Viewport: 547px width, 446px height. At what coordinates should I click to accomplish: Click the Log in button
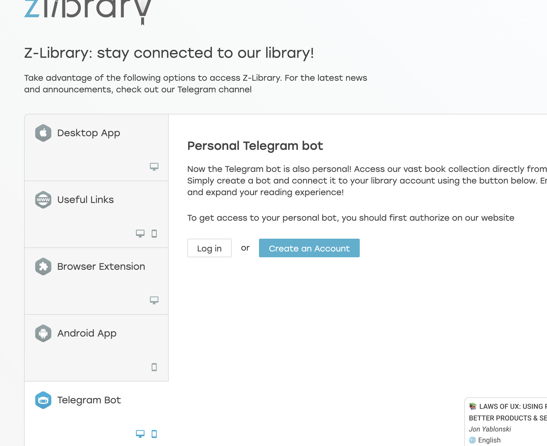coord(209,248)
